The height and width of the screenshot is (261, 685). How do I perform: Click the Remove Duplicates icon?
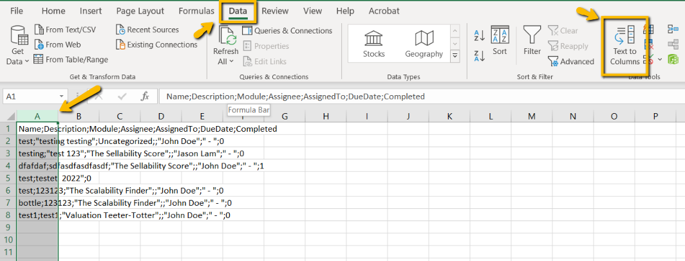coord(649,44)
